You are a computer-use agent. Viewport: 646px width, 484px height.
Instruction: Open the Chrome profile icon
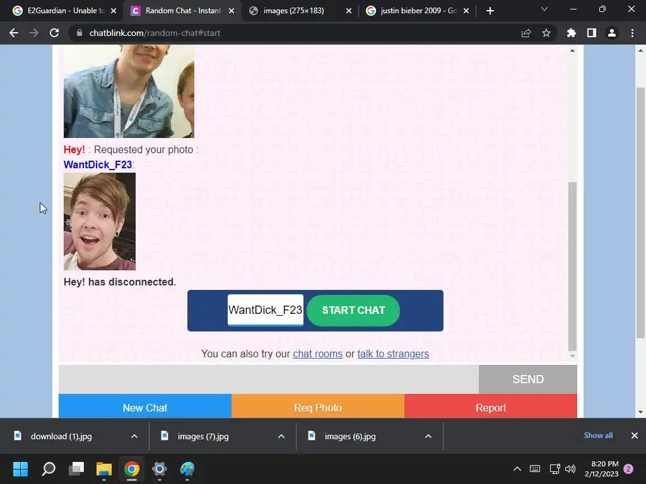612,33
